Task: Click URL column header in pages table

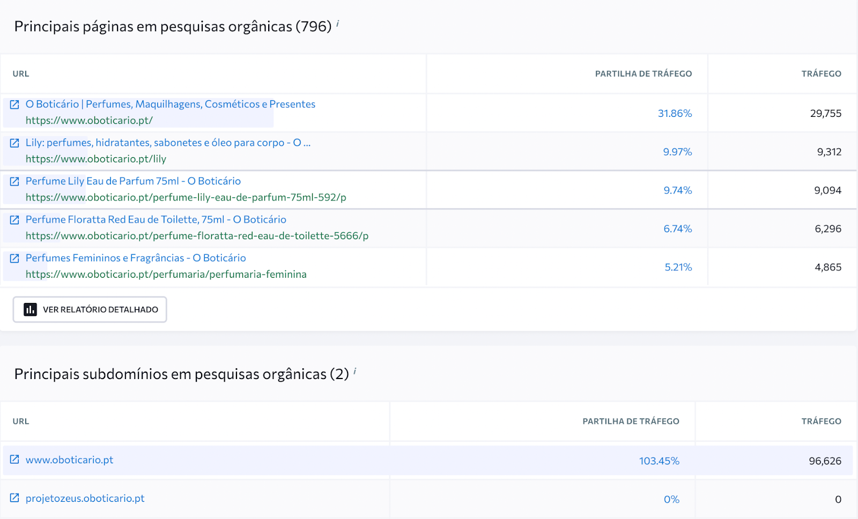Action: [x=21, y=74]
